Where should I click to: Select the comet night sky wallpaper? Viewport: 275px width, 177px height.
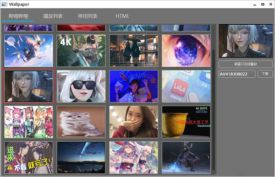click(x=81, y=158)
